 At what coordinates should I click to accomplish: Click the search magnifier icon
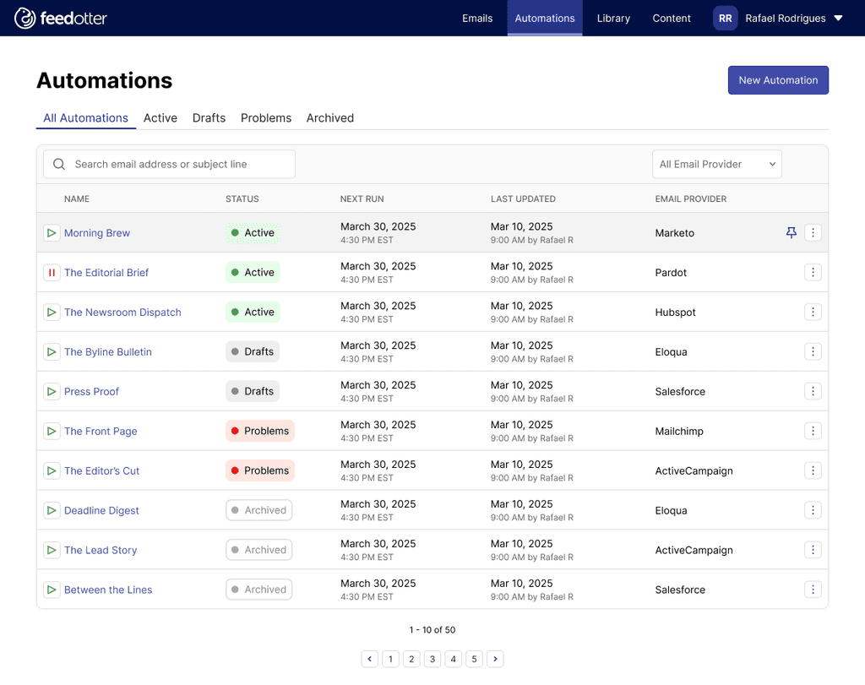pos(59,165)
